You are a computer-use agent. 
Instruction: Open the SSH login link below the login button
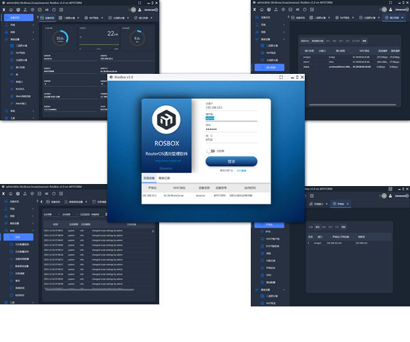[241, 170]
